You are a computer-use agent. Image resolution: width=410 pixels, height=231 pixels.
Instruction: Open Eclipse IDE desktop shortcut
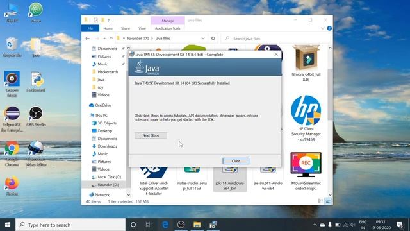tap(12, 119)
